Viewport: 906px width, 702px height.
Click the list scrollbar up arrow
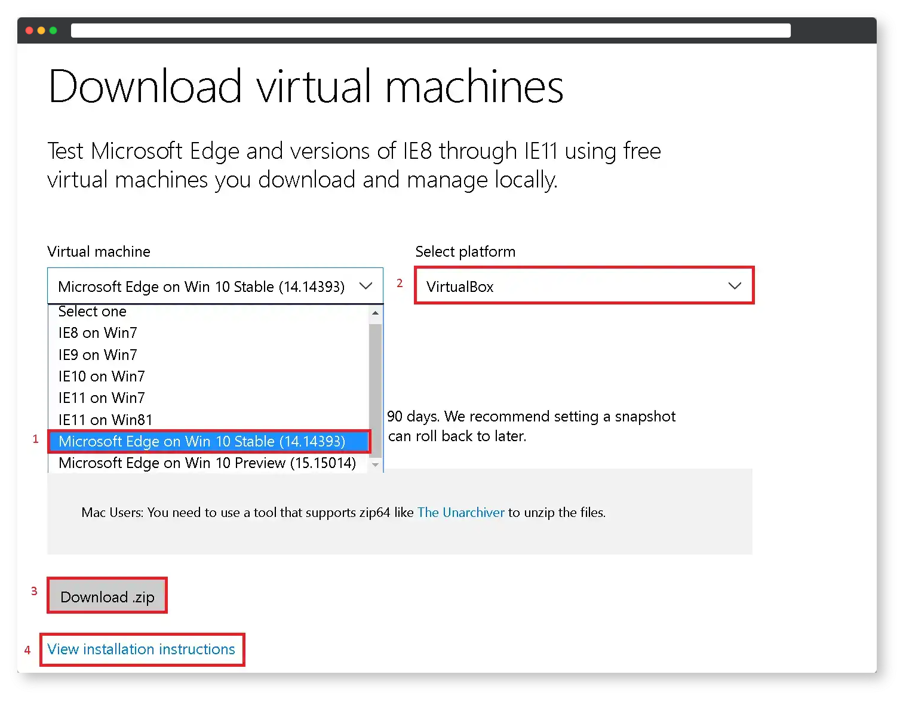(x=375, y=313)
